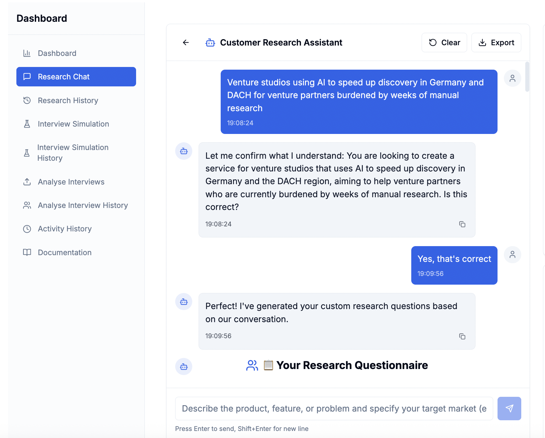
Task: Click the Analyse Interviews upload icon
Action: click(x=27, y=182)
